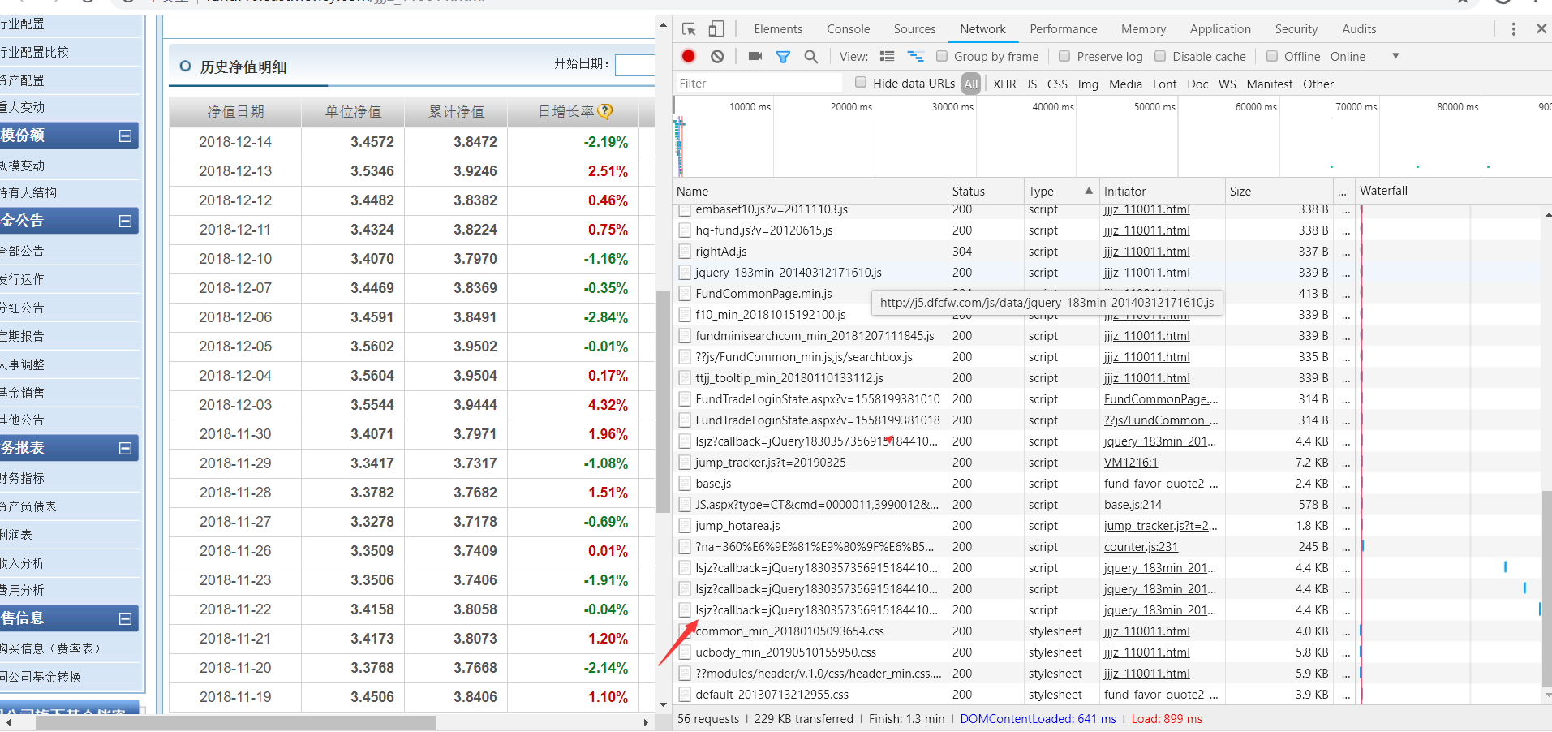Click the 开始日期 date input box

tap(635, 65)
